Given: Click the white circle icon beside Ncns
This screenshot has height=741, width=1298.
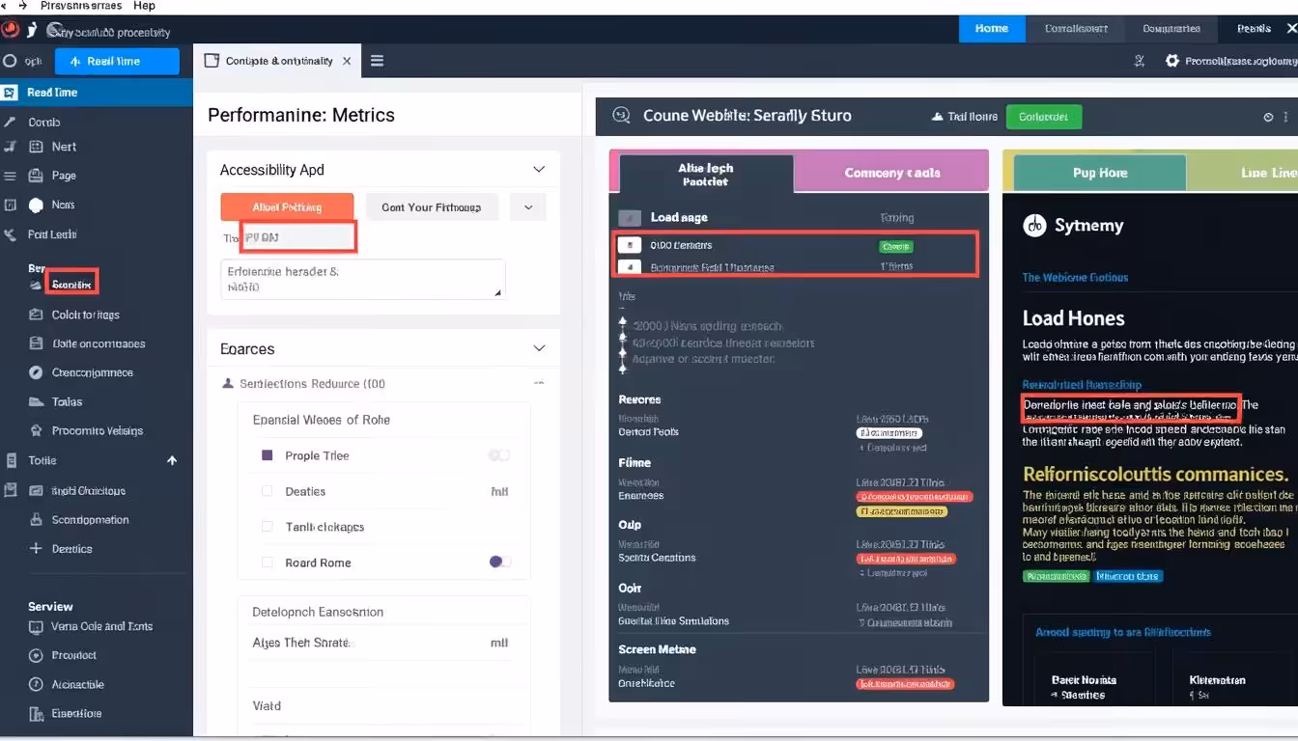Looking at the screenshot, I should 36,205.
